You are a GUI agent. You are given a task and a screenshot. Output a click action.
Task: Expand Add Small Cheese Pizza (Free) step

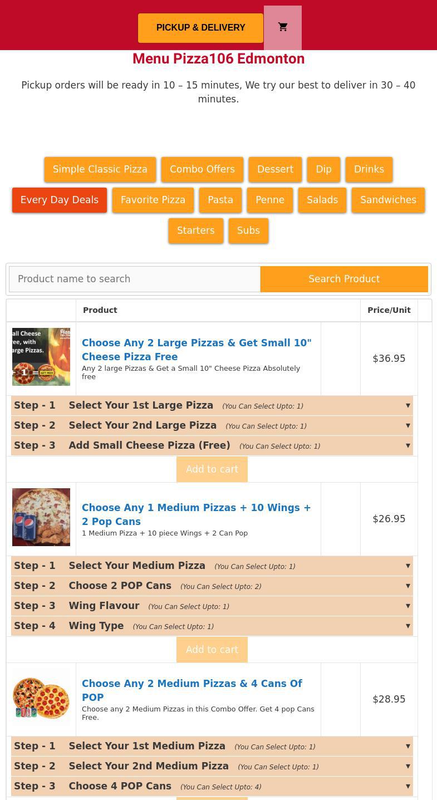212,446
